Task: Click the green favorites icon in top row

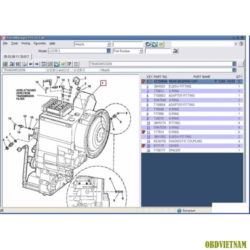Action: [x=161, y=44]
